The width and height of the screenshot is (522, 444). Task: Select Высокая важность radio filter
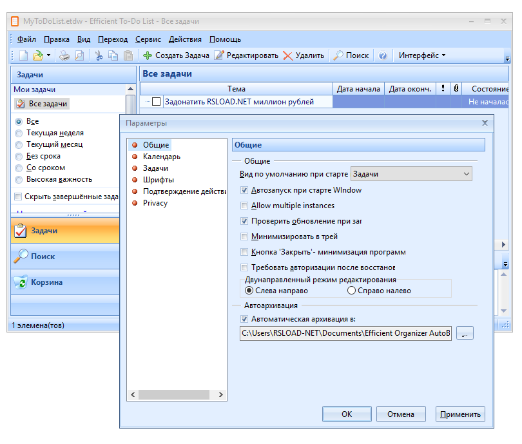pyautogui.click(x=19, y=179)
